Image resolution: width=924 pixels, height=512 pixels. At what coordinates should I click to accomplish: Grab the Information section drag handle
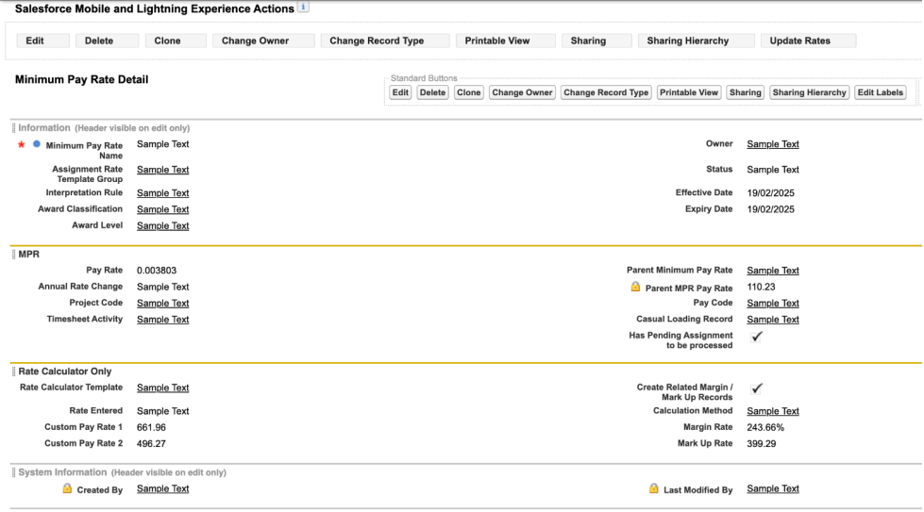click(x=13, y=128)
